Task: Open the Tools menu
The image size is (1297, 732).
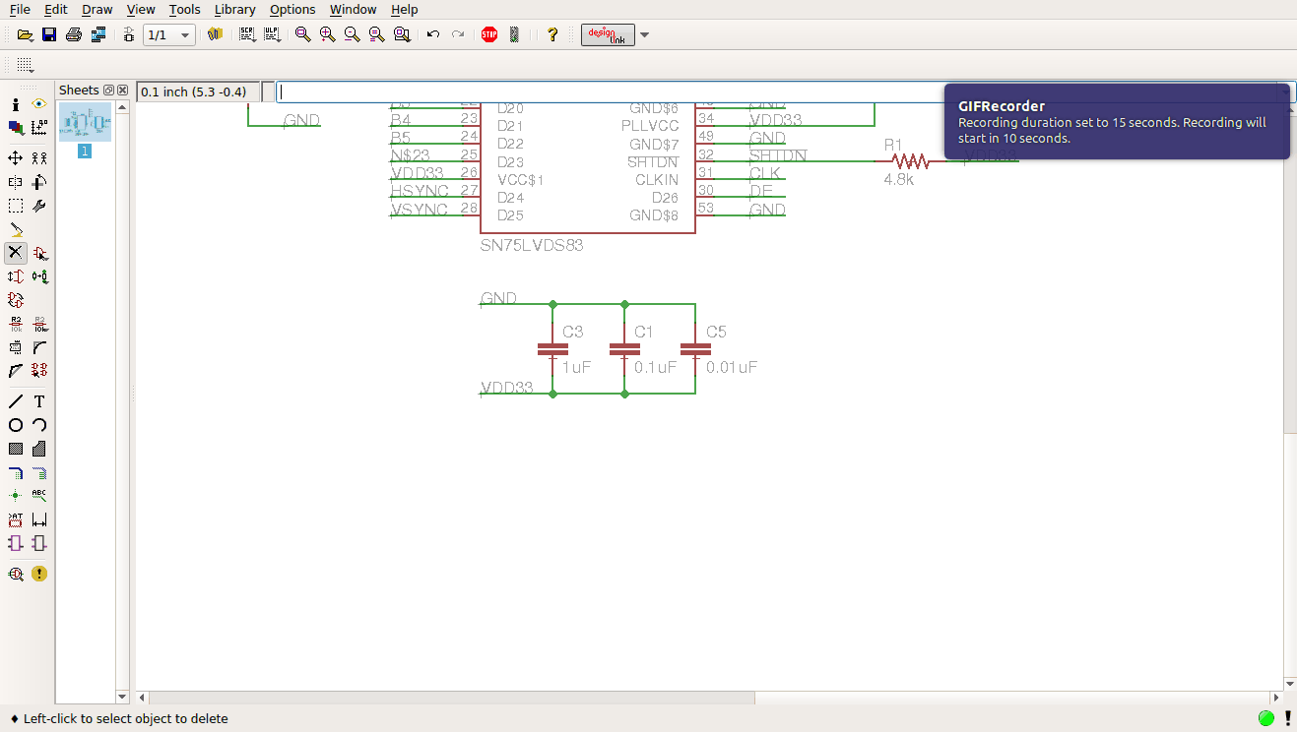Action: coord(184,9)
